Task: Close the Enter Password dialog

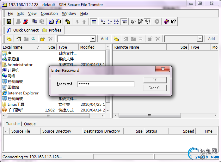Action: click(x=163, y=69)
